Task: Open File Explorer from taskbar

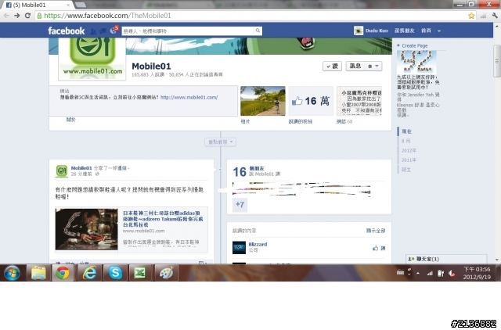Action: click(38, 273)
